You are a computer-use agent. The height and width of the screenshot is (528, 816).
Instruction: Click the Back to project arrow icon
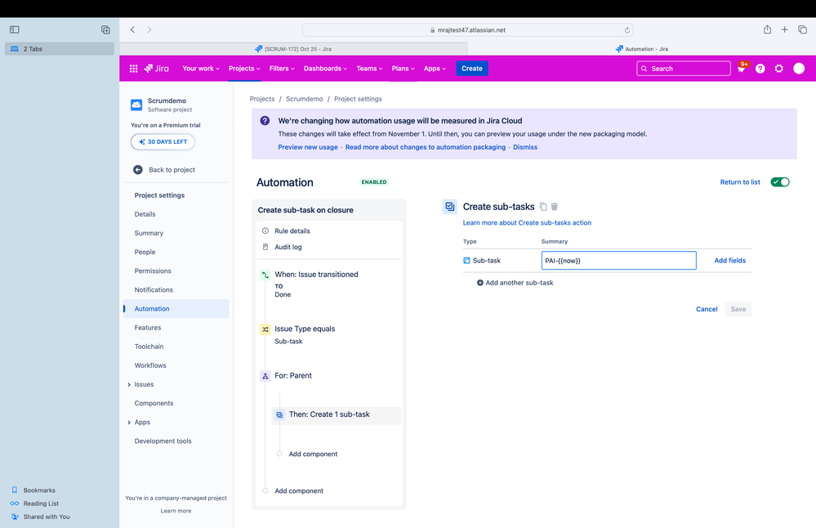[138, 170]
